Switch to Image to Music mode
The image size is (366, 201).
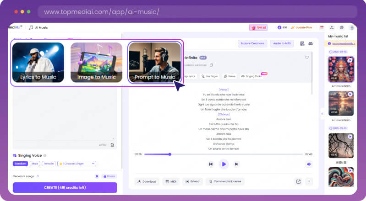pyautogui.click(x=96, y=62)
